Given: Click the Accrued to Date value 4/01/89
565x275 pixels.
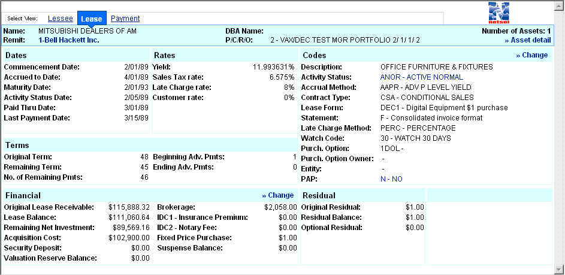Looking at the screenshot, I should 136,77.
